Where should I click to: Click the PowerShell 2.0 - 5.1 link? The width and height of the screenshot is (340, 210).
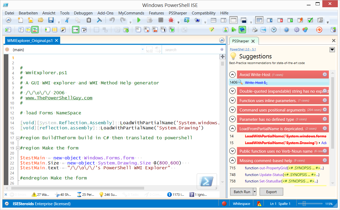243,49
